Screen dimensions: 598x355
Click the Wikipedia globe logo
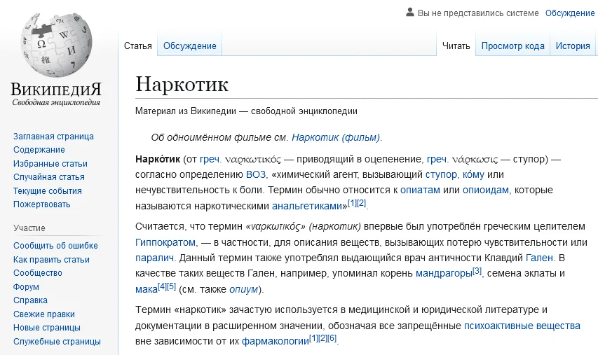(x=56, y=45)
